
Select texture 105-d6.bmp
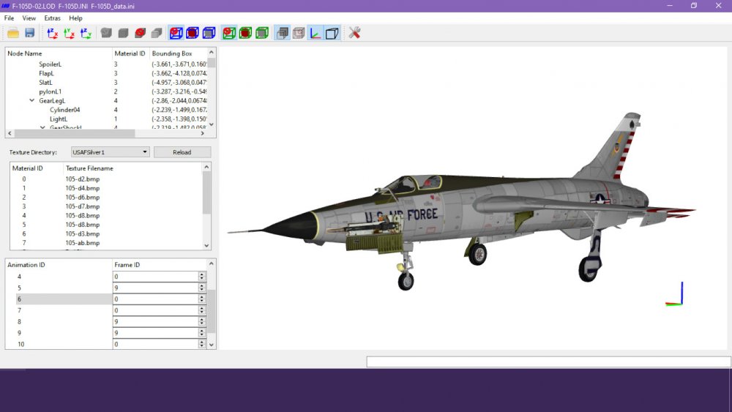click(x=82, y=197)
